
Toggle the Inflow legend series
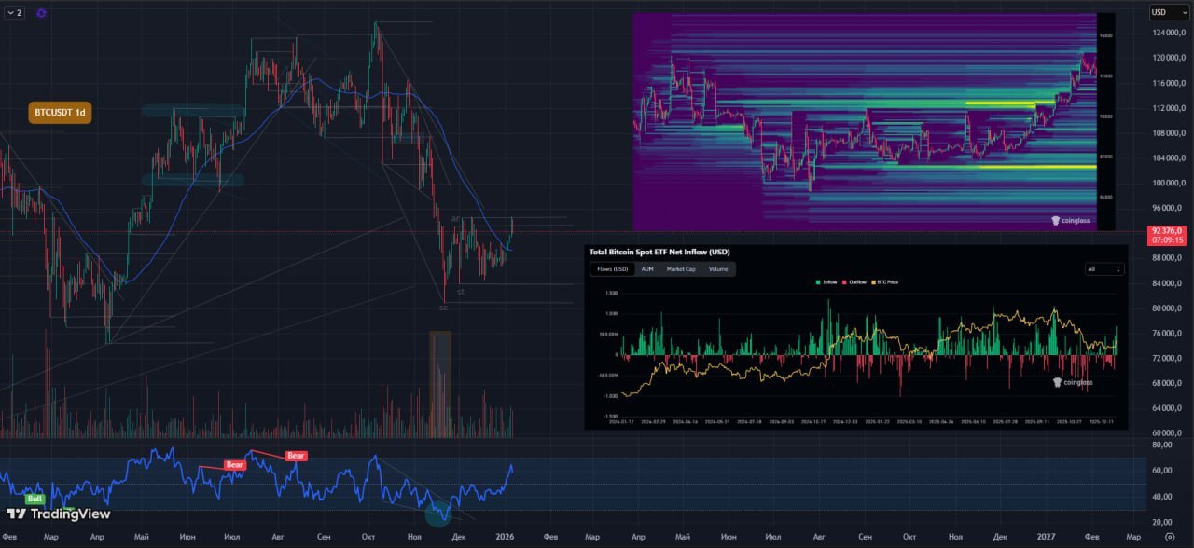point(826,281)
